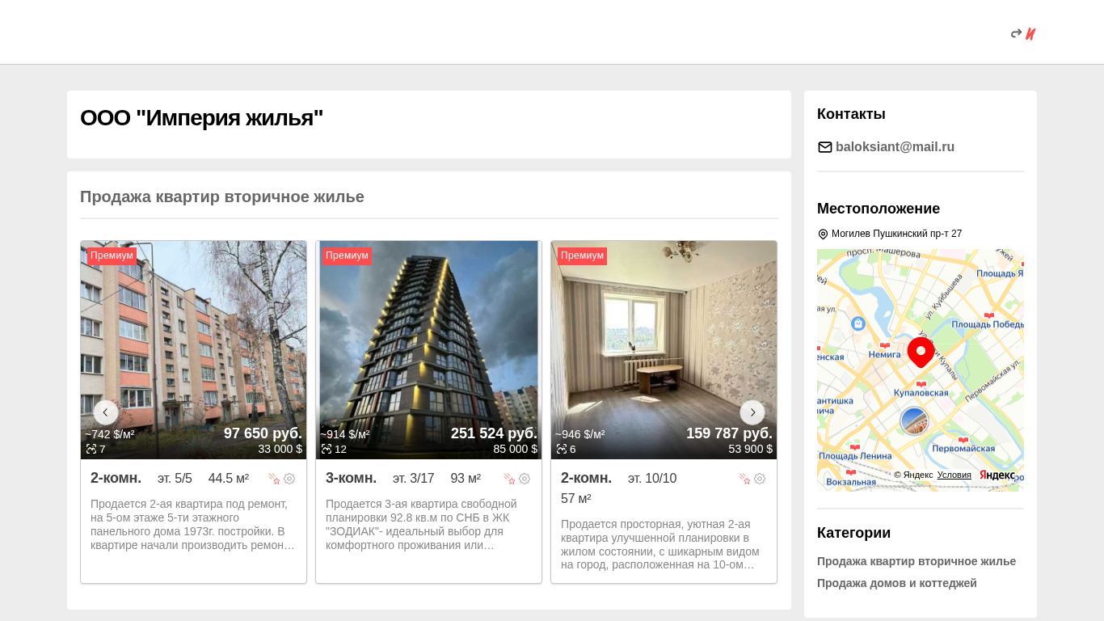Show previous listings with the left carousel arrow
This screenshot has width=1104, height=621.
pos(105,412)
